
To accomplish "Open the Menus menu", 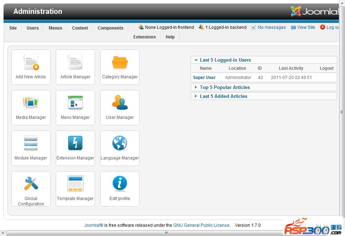I will pos(55,28).
